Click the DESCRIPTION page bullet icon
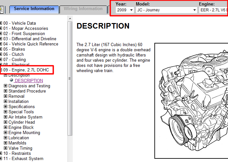Screen dimensions: 228x162 11,80
